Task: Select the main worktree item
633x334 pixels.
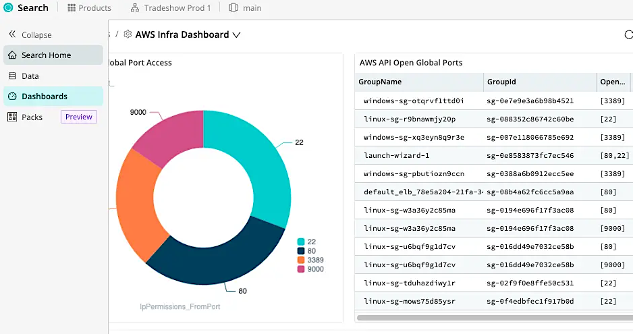Action: click(245, 7)
